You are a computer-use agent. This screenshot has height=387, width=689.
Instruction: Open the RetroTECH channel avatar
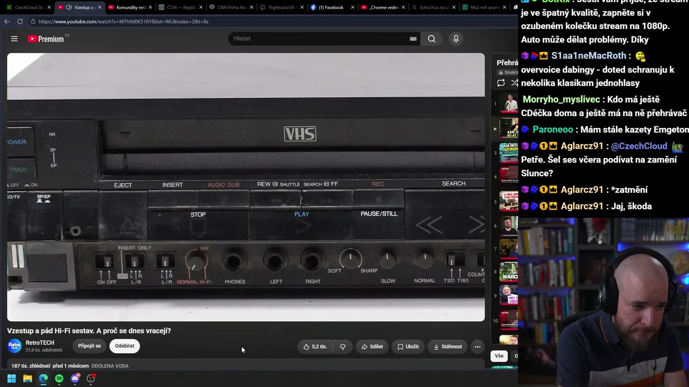(15, 346)
